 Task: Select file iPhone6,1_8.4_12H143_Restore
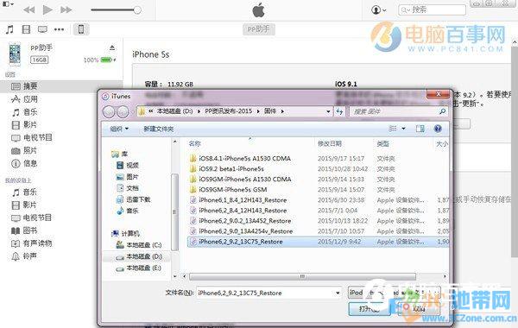238,200
